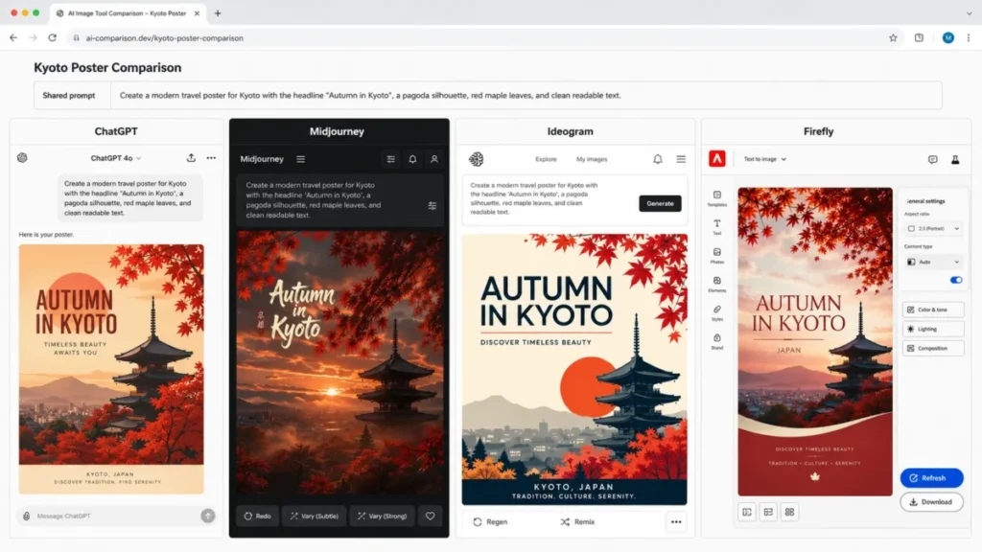This screenshot has height=552, width=982.
Task: Open the browser three-dot menu
Action: 969,37
